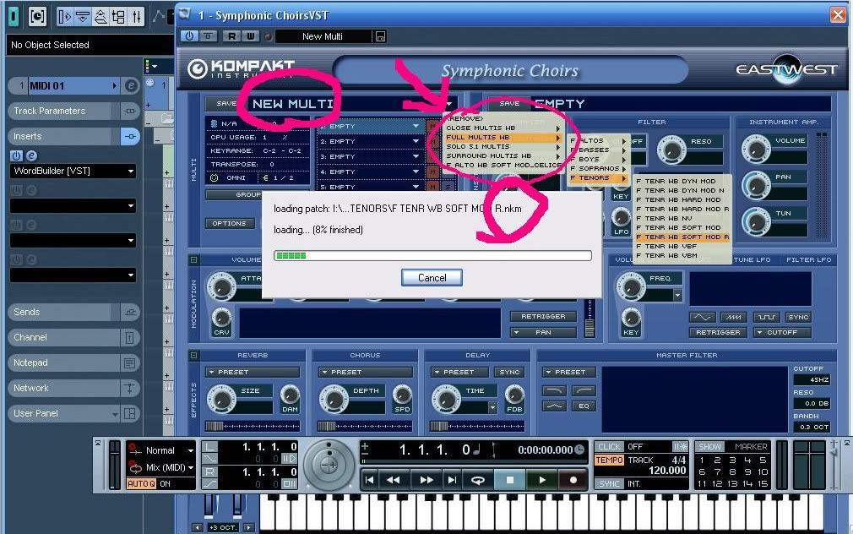Click the Delay TIME knob

coord(446,399)
